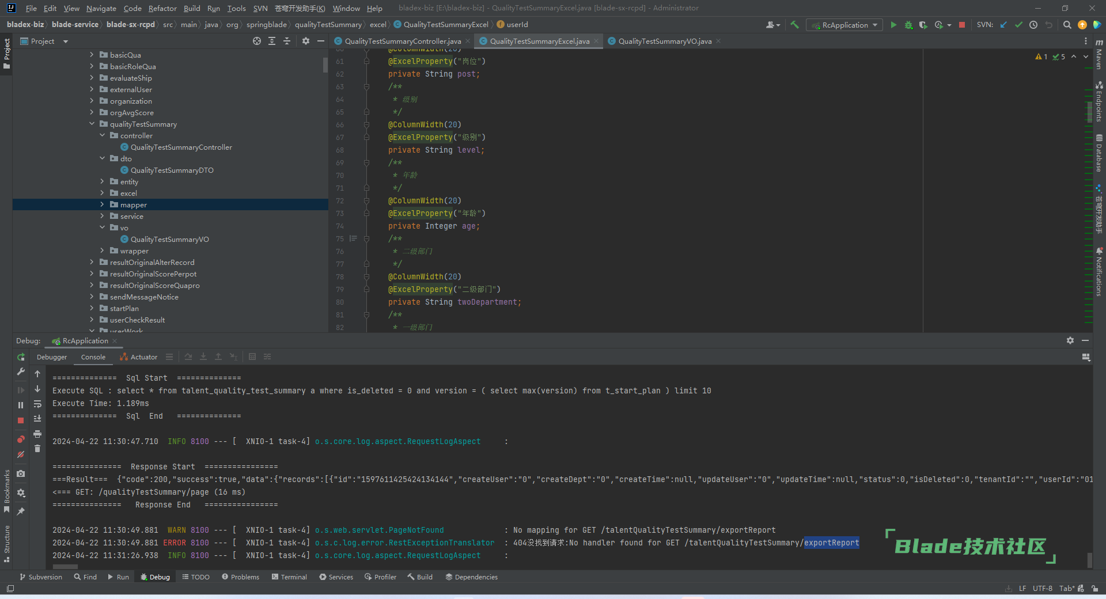
Task: Toggle the Notifications tool window
Action: (x=1099, y=272)
